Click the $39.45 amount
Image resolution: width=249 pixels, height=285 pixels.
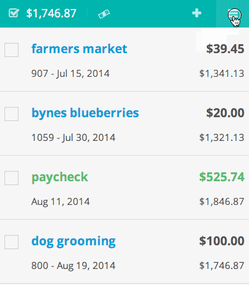tap(225, 49)
